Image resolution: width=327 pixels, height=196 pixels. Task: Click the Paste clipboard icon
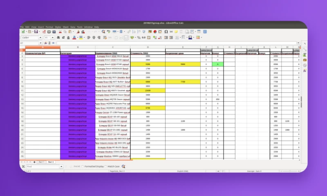(x=70, y=32)
